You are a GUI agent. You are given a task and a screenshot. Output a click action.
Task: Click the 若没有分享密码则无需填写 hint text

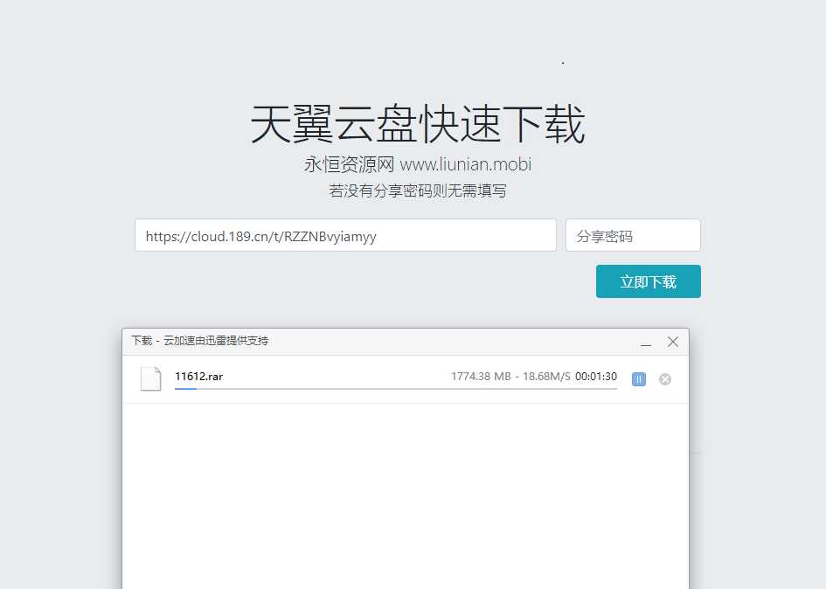(419, 191)
